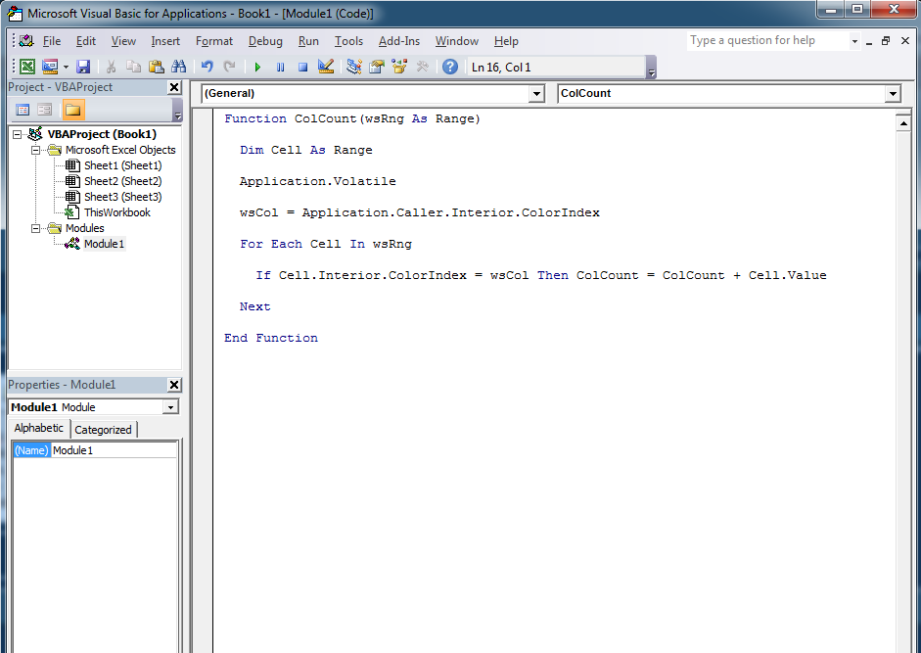Click the View Code icon in Project pane
Viewport: 921px width, 653px height.
[23, 110]
